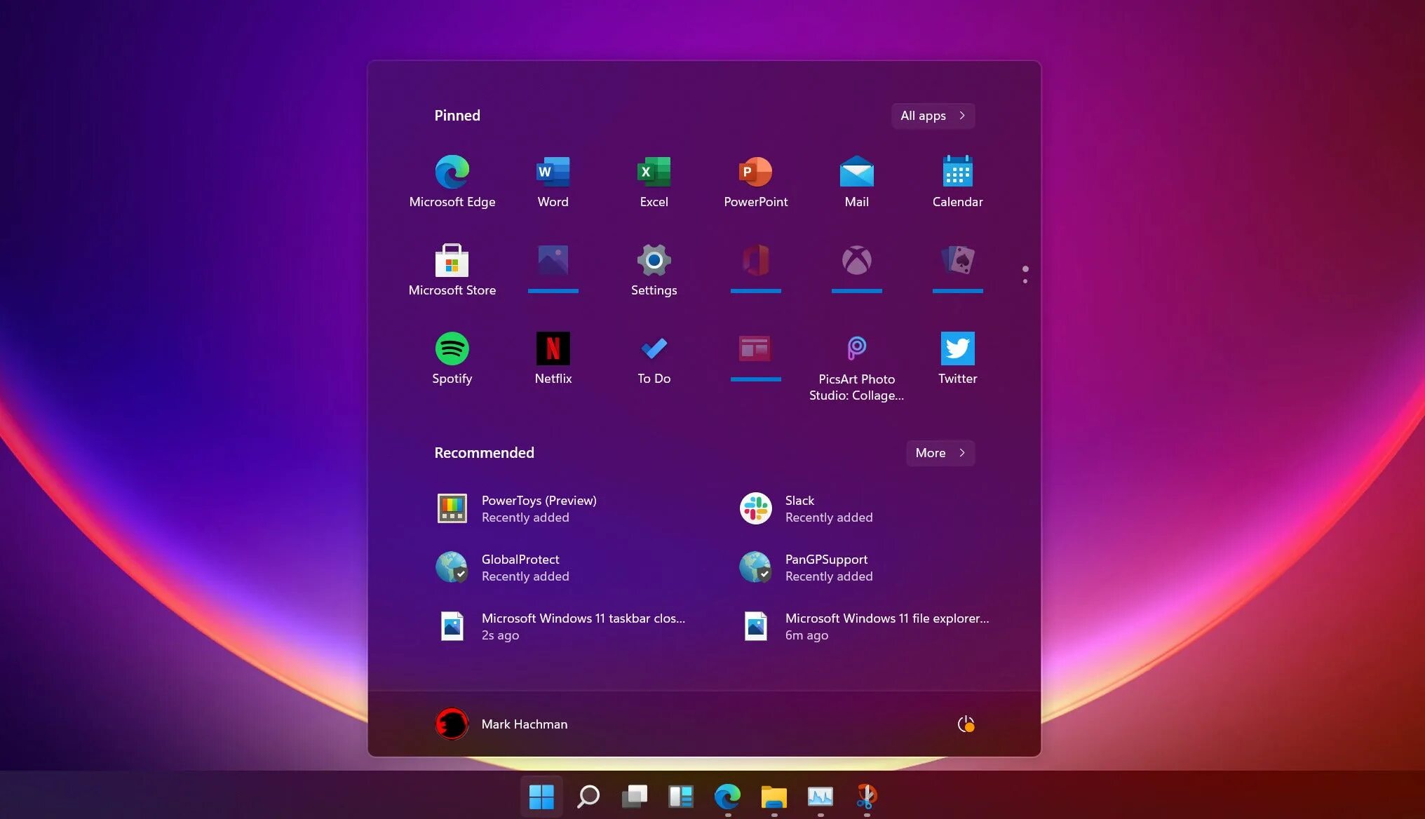Expand All apps list
The width and height of the screenshot is (1425, 819).
click(x=932, y=116)
